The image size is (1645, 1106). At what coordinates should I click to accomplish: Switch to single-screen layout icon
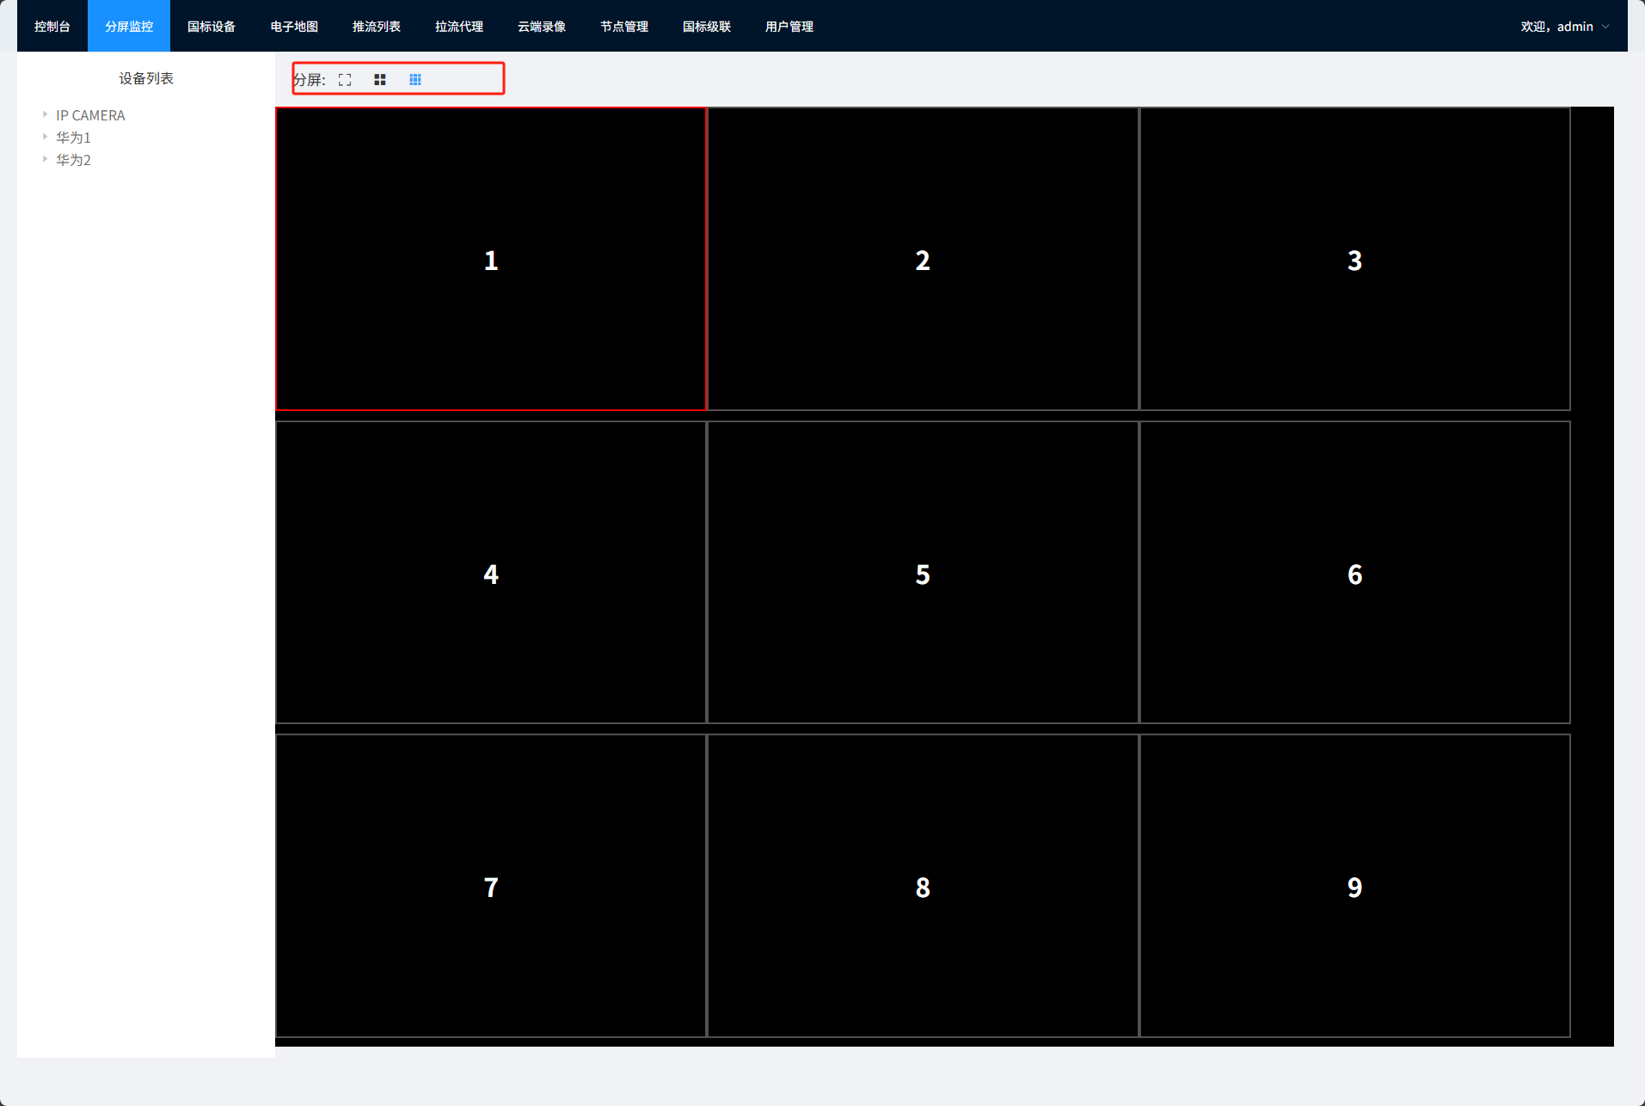click(345, 80)
